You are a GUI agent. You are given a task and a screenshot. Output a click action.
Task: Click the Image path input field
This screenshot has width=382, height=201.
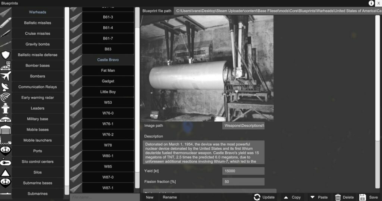click(243, 126)
